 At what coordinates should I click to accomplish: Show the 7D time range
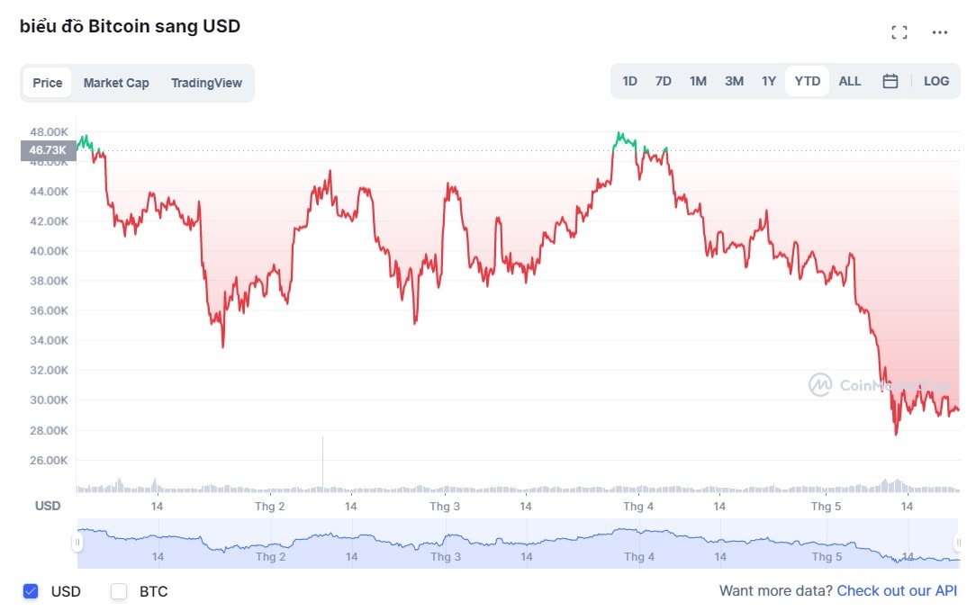[x=664, y=81]
